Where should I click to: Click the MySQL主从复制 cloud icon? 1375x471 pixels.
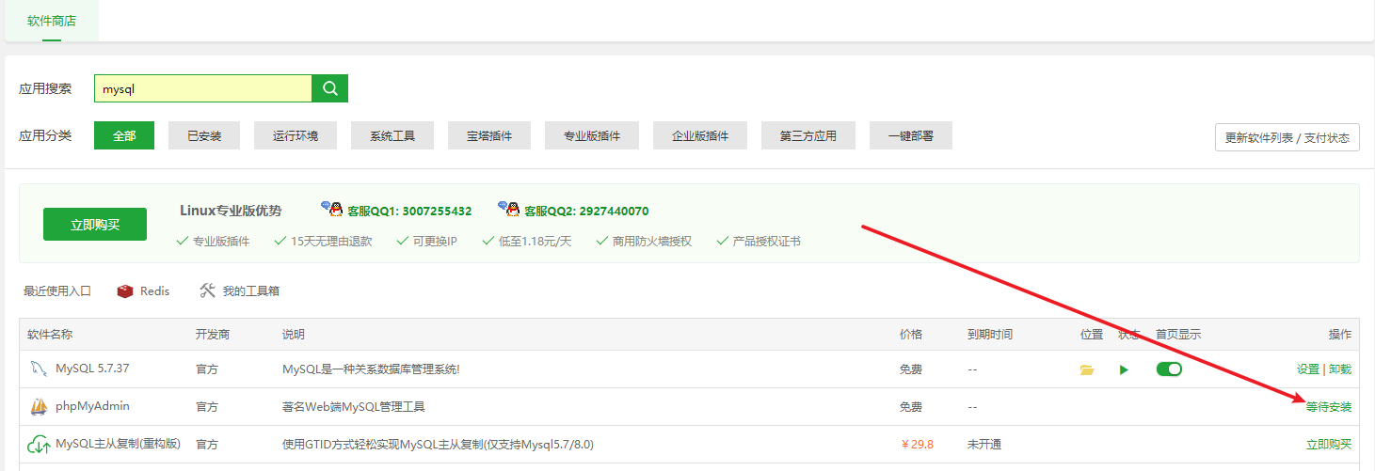click(x=39, y=444)
